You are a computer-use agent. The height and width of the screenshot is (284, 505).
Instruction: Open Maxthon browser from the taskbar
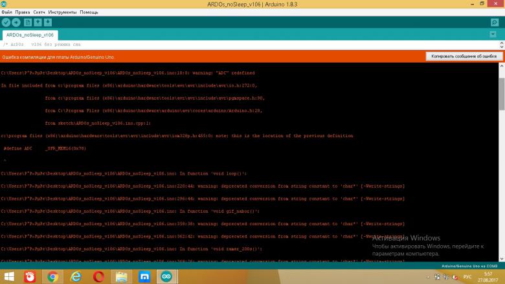144,277
